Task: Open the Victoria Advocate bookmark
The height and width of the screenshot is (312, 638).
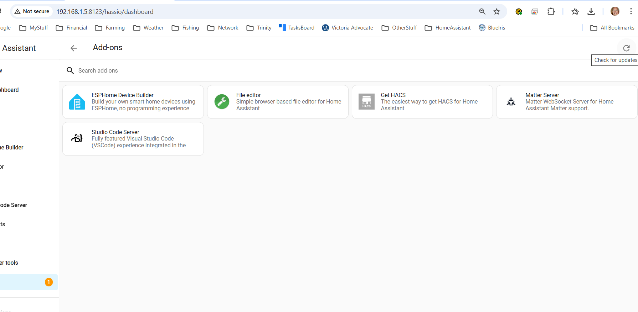Action: tap(348, 28)
